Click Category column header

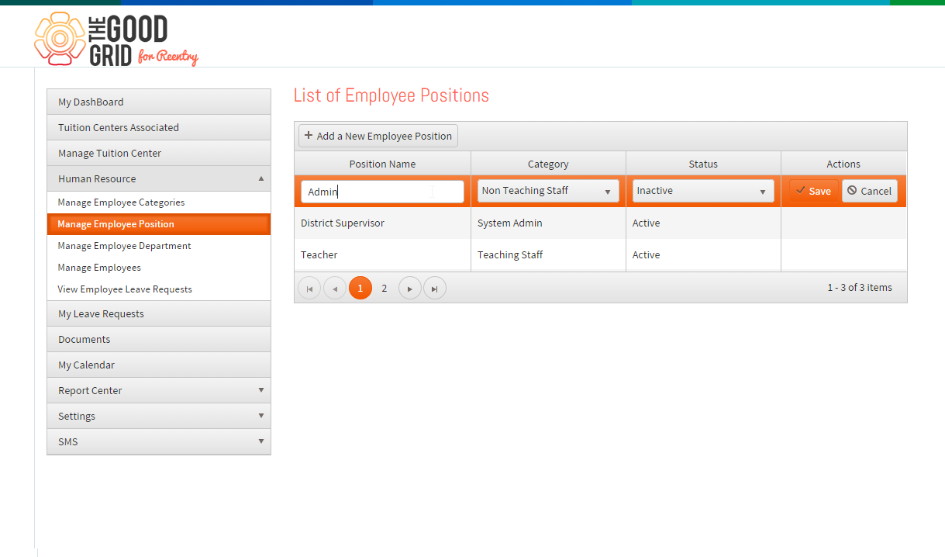tap(548, 164)
